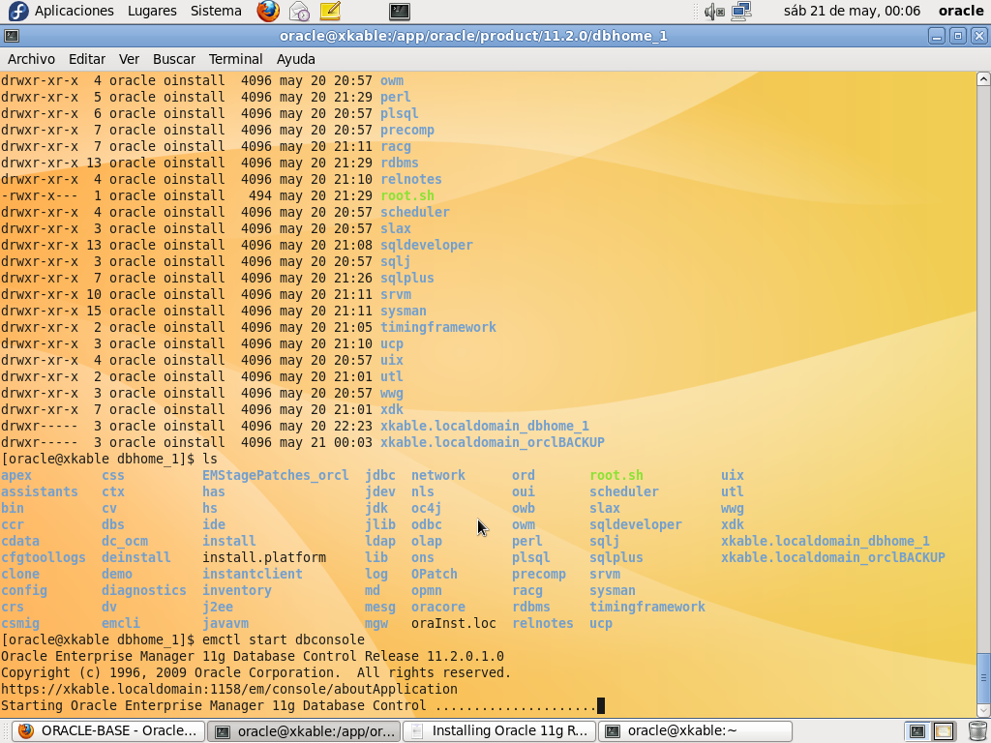
Task: Open the Ver menu
Action: (x=129, y=59)
